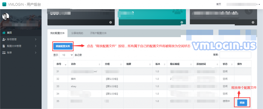The height and width of the screenshot is (109, 263).
Task: Sort table by 摘要 column
Action: coord(138,64)
